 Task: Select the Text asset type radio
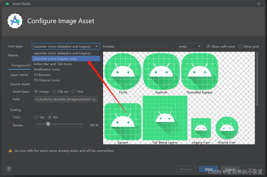(73, 92)
